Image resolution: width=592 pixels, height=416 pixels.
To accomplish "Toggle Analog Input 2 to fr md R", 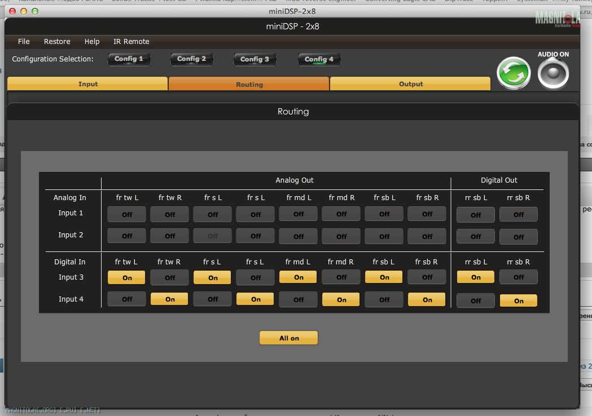I will point(341,236).
